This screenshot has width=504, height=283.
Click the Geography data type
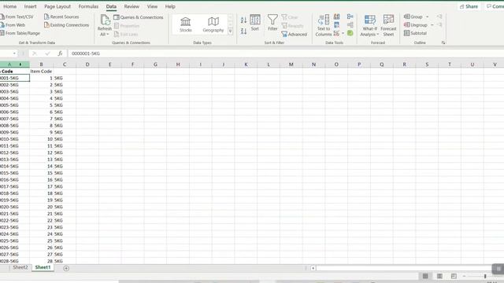[213, 24]
